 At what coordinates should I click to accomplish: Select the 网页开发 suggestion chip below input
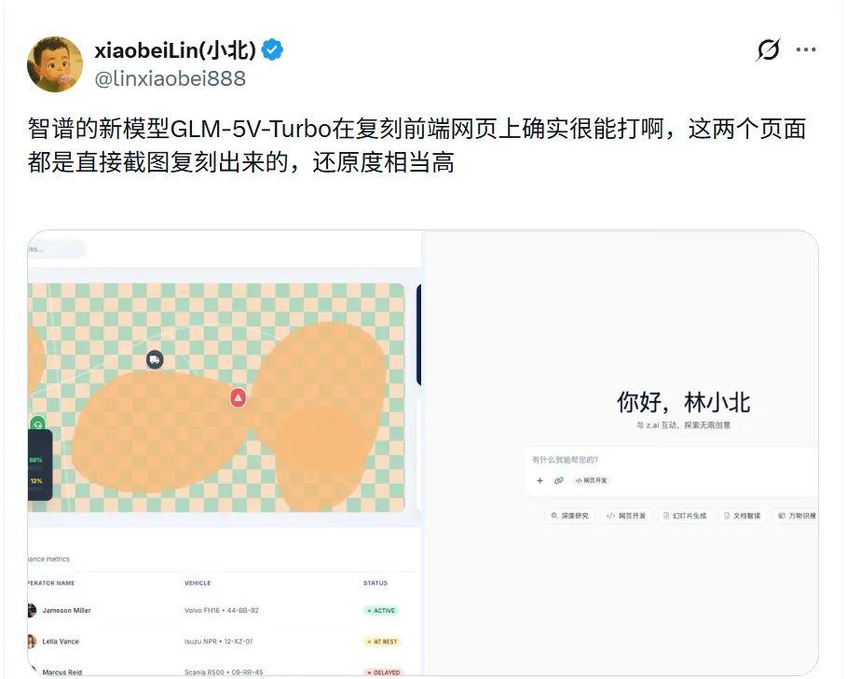point(626,516)
